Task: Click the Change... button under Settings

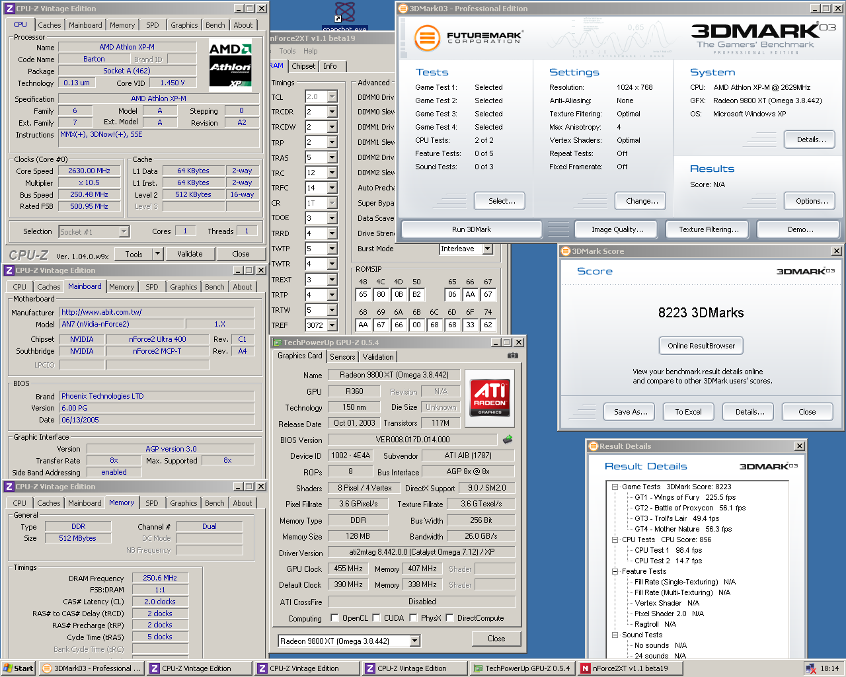Action: (640, 201)
